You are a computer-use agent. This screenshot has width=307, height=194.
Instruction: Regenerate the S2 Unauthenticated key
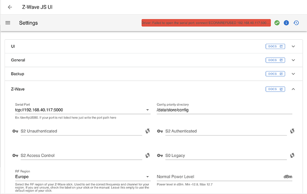click(147, 131)
